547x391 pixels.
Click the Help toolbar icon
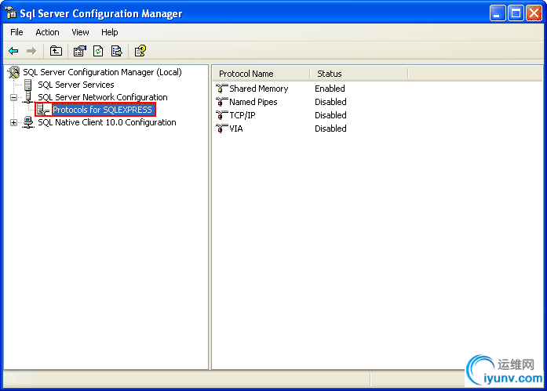tap(140, 51)
